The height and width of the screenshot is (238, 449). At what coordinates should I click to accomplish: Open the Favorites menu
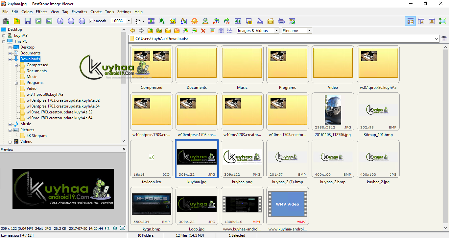coord(80,12)
